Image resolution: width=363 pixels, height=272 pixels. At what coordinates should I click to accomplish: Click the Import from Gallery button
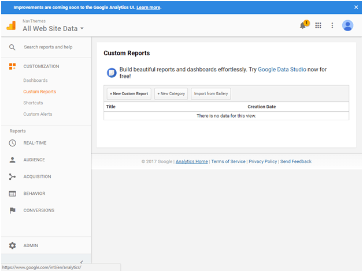coord(211,94)
